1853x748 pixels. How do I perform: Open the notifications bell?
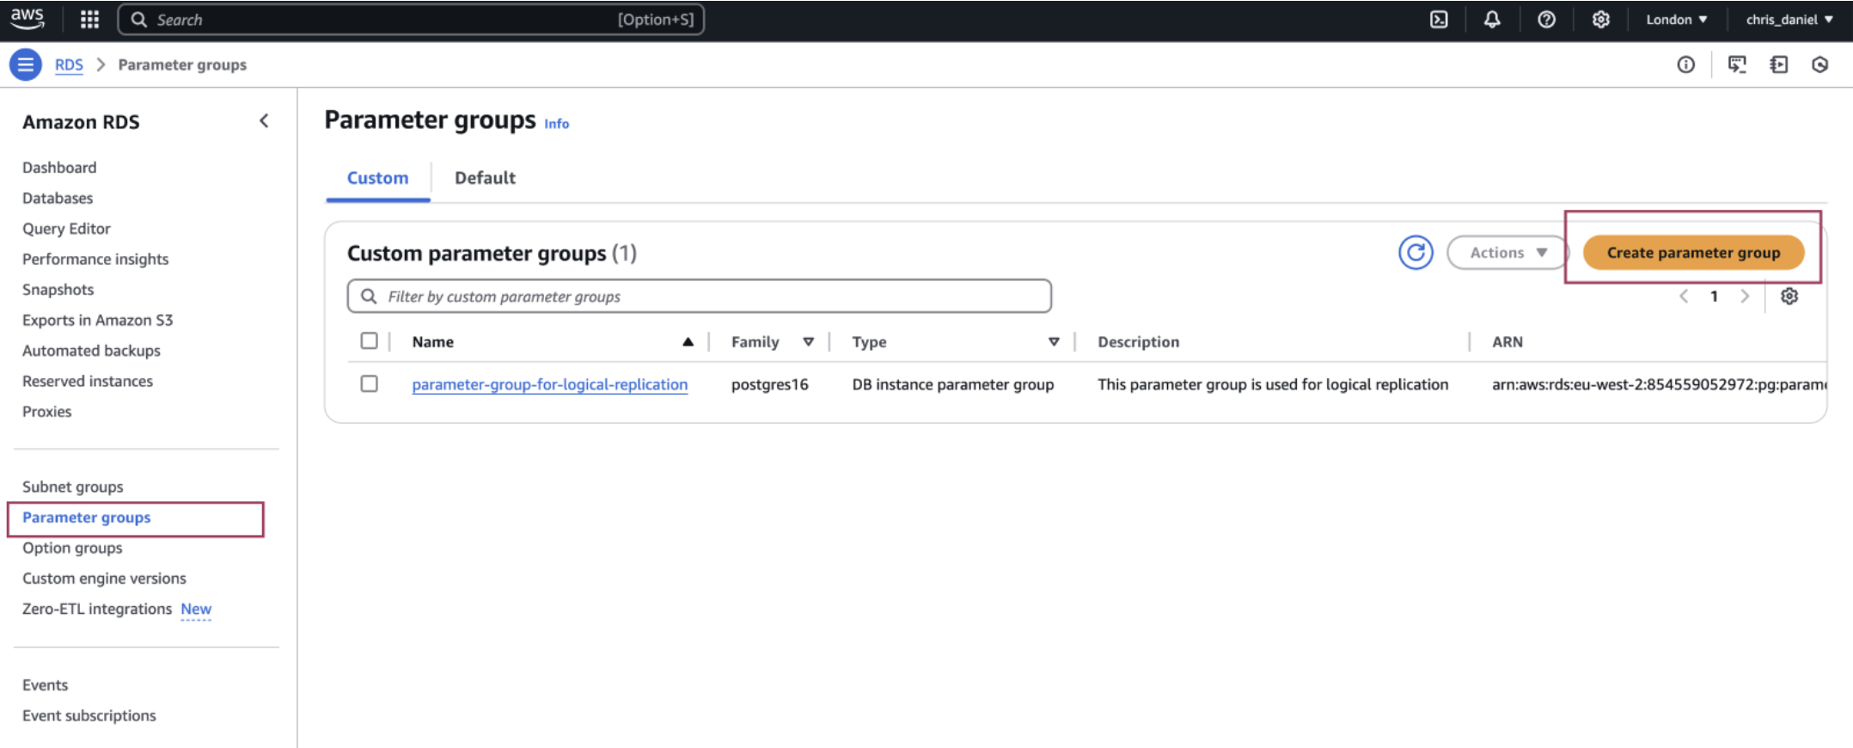(x=1492, y=20)
